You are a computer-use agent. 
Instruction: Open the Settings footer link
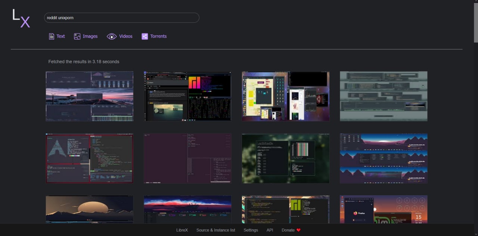click(251, 230)
